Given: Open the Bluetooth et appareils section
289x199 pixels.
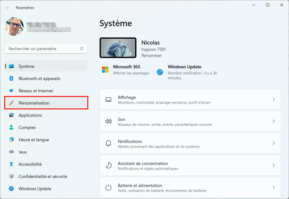Looking at the screenshot, I should pyautogui.click(x=46, y=79).
